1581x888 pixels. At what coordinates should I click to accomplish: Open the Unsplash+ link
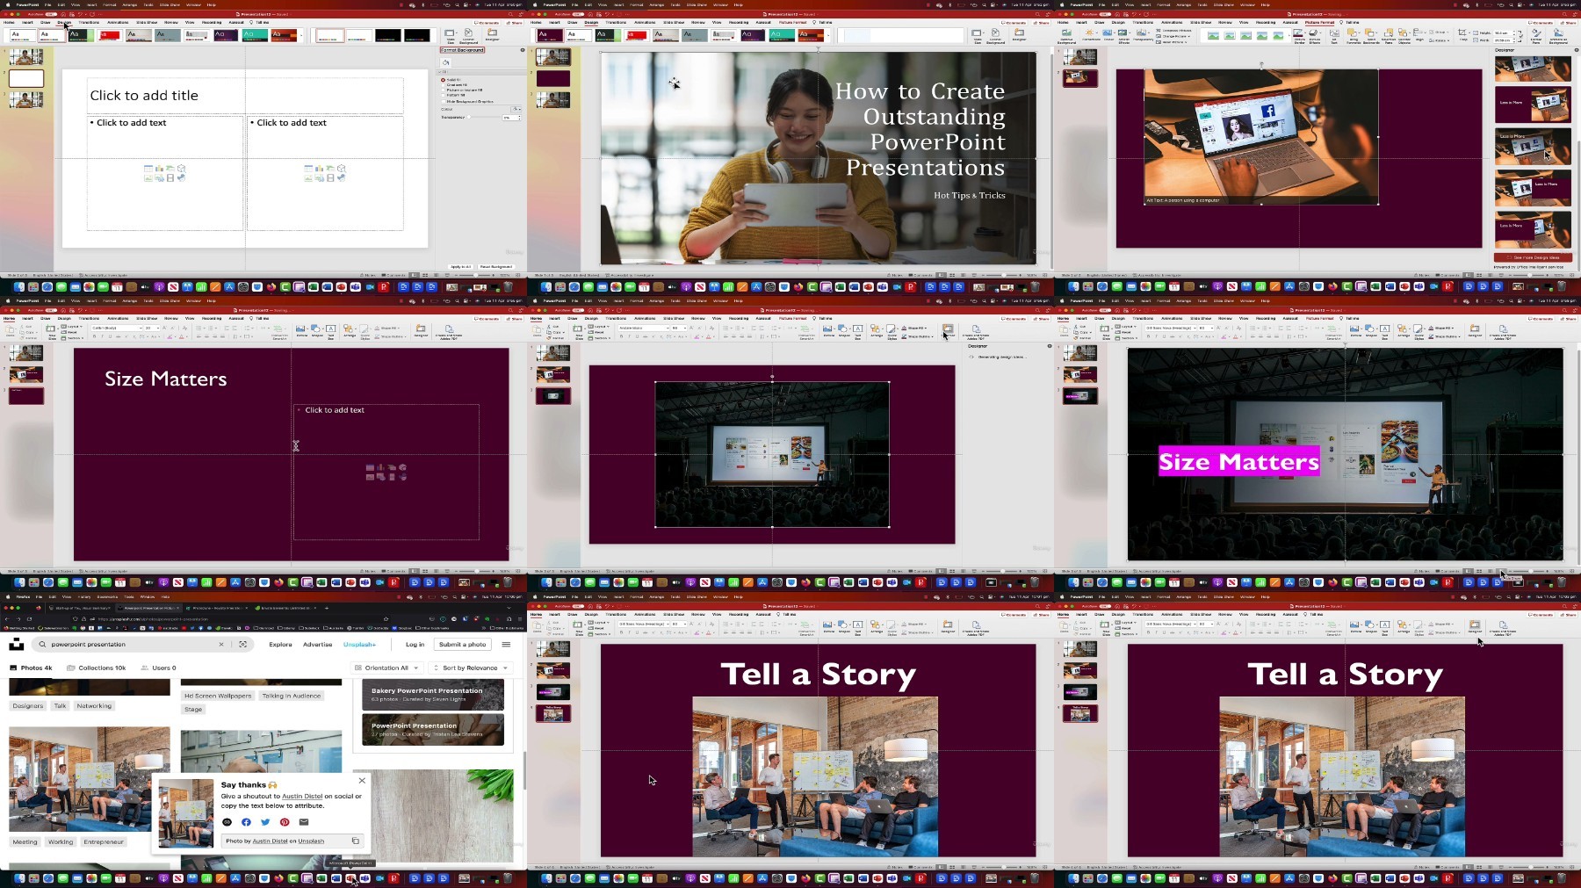[359, 645]
